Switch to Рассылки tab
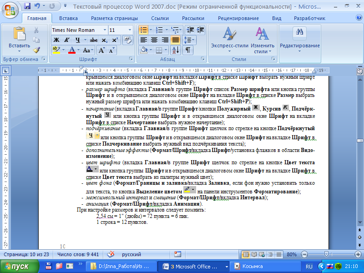The width and height of the screenshot is (364, 273). [x=193, y=18]
